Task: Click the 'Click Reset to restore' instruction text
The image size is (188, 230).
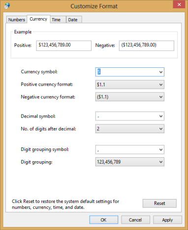Action: (x=65, y=204)
